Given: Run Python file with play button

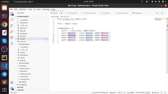Looking at the screenshot, I should (x=157, y=13).
